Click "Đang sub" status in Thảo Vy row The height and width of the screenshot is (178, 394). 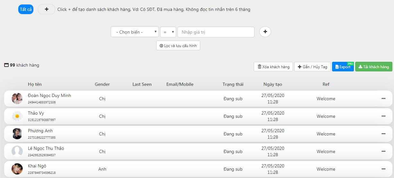pyautogui.click(x=233, y=116)
